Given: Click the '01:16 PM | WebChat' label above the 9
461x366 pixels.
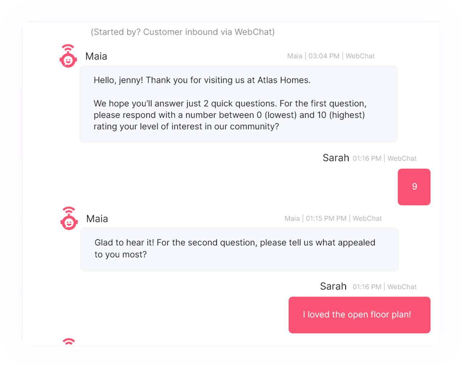Looking at the screenshot, I should (x=385, y=158).
